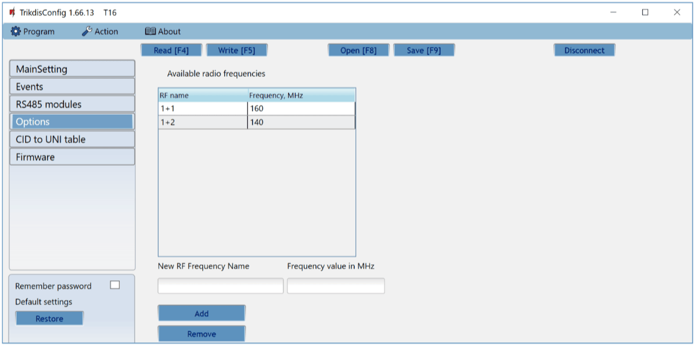
Task: Restore default settings
Action: (x=49, y=319)
